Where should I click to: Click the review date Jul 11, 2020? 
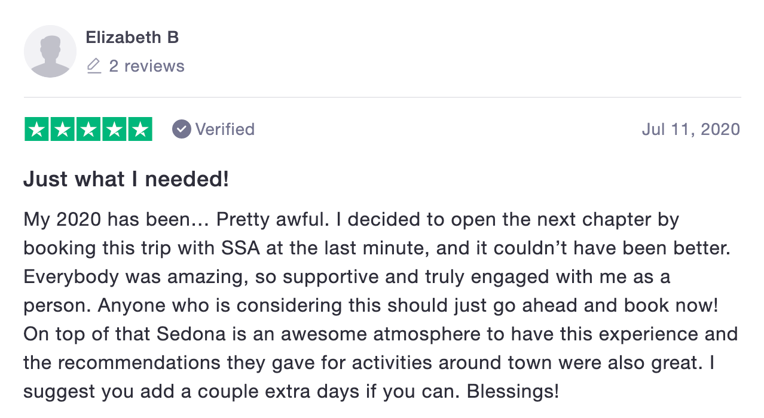(690, 128)
